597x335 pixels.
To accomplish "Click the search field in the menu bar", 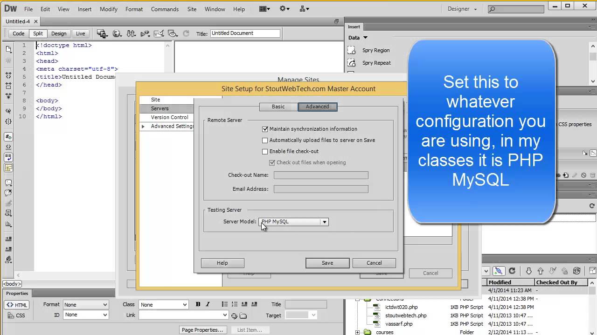I will click(x=516, y=9).
